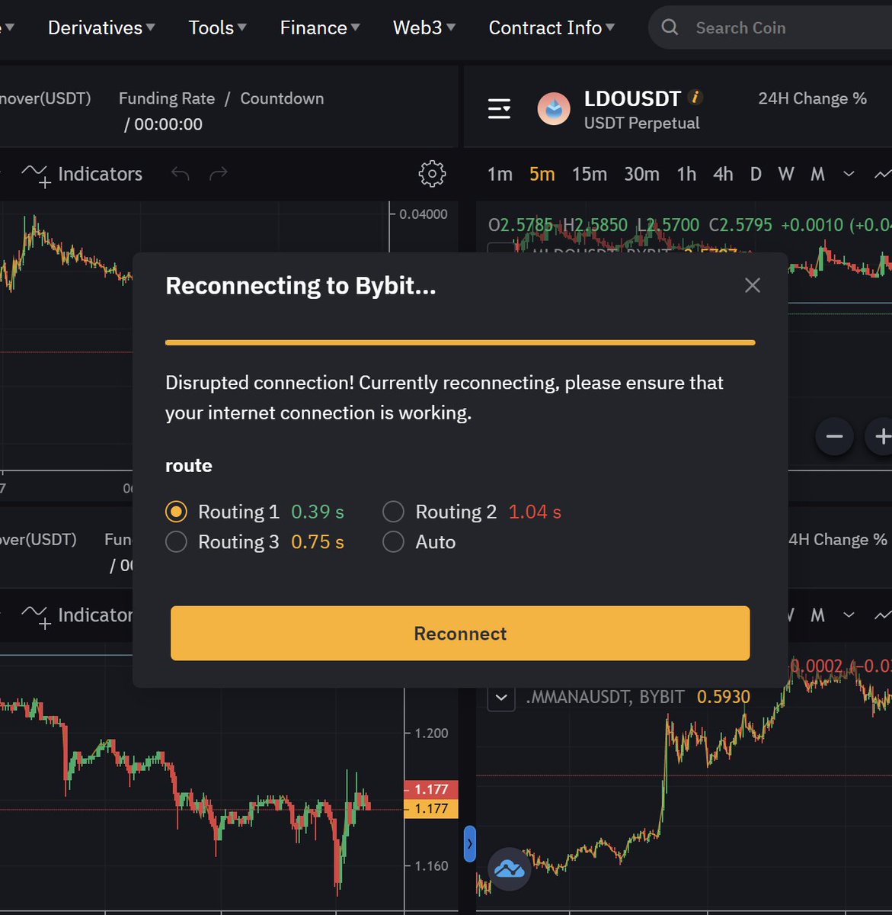Close the Reconnecting to Bybit dialog
Image resolution: width=892 pixels, height=915 pixels.
click(x=753, y=285)
